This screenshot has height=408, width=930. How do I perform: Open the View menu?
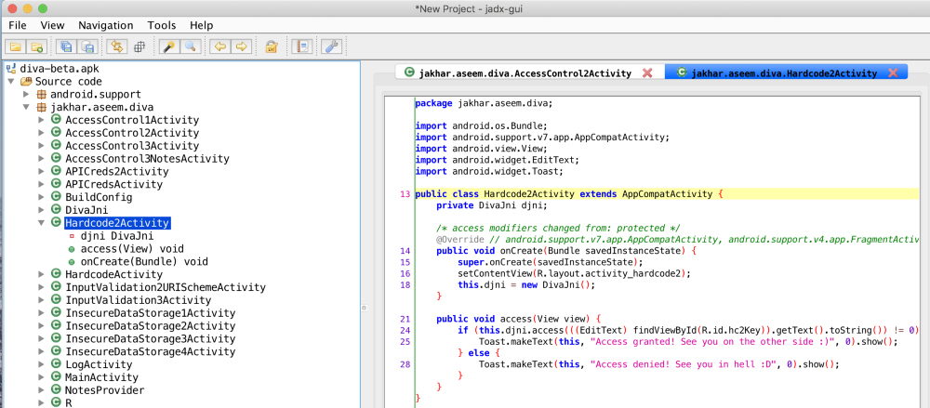pos(52,25)
